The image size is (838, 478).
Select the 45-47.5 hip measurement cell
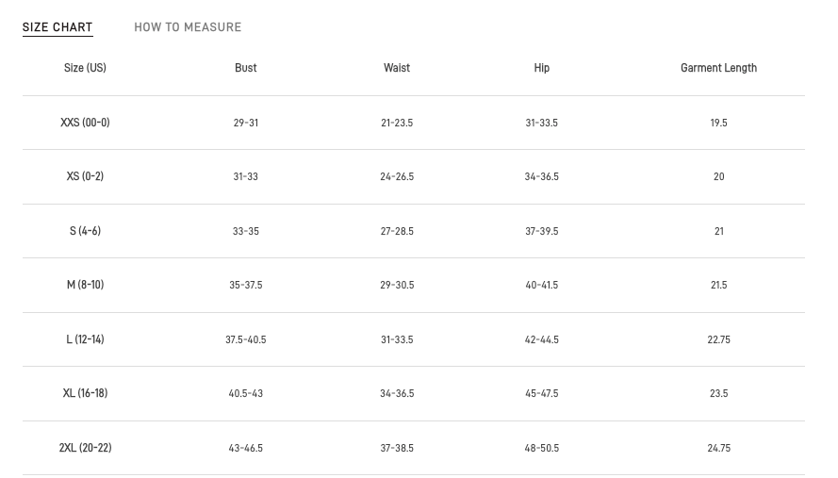pyautogui.click(x=542, y=393)
